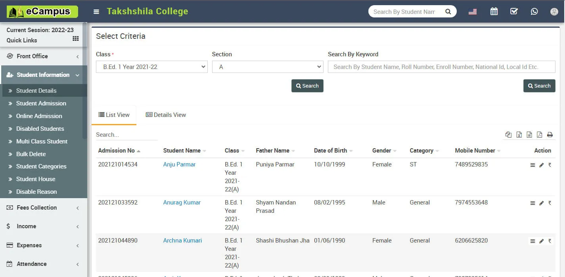Click the Search button under Section
Viewport: 565px width, 277px height.
pyautogui.click(x=307, y=86)
